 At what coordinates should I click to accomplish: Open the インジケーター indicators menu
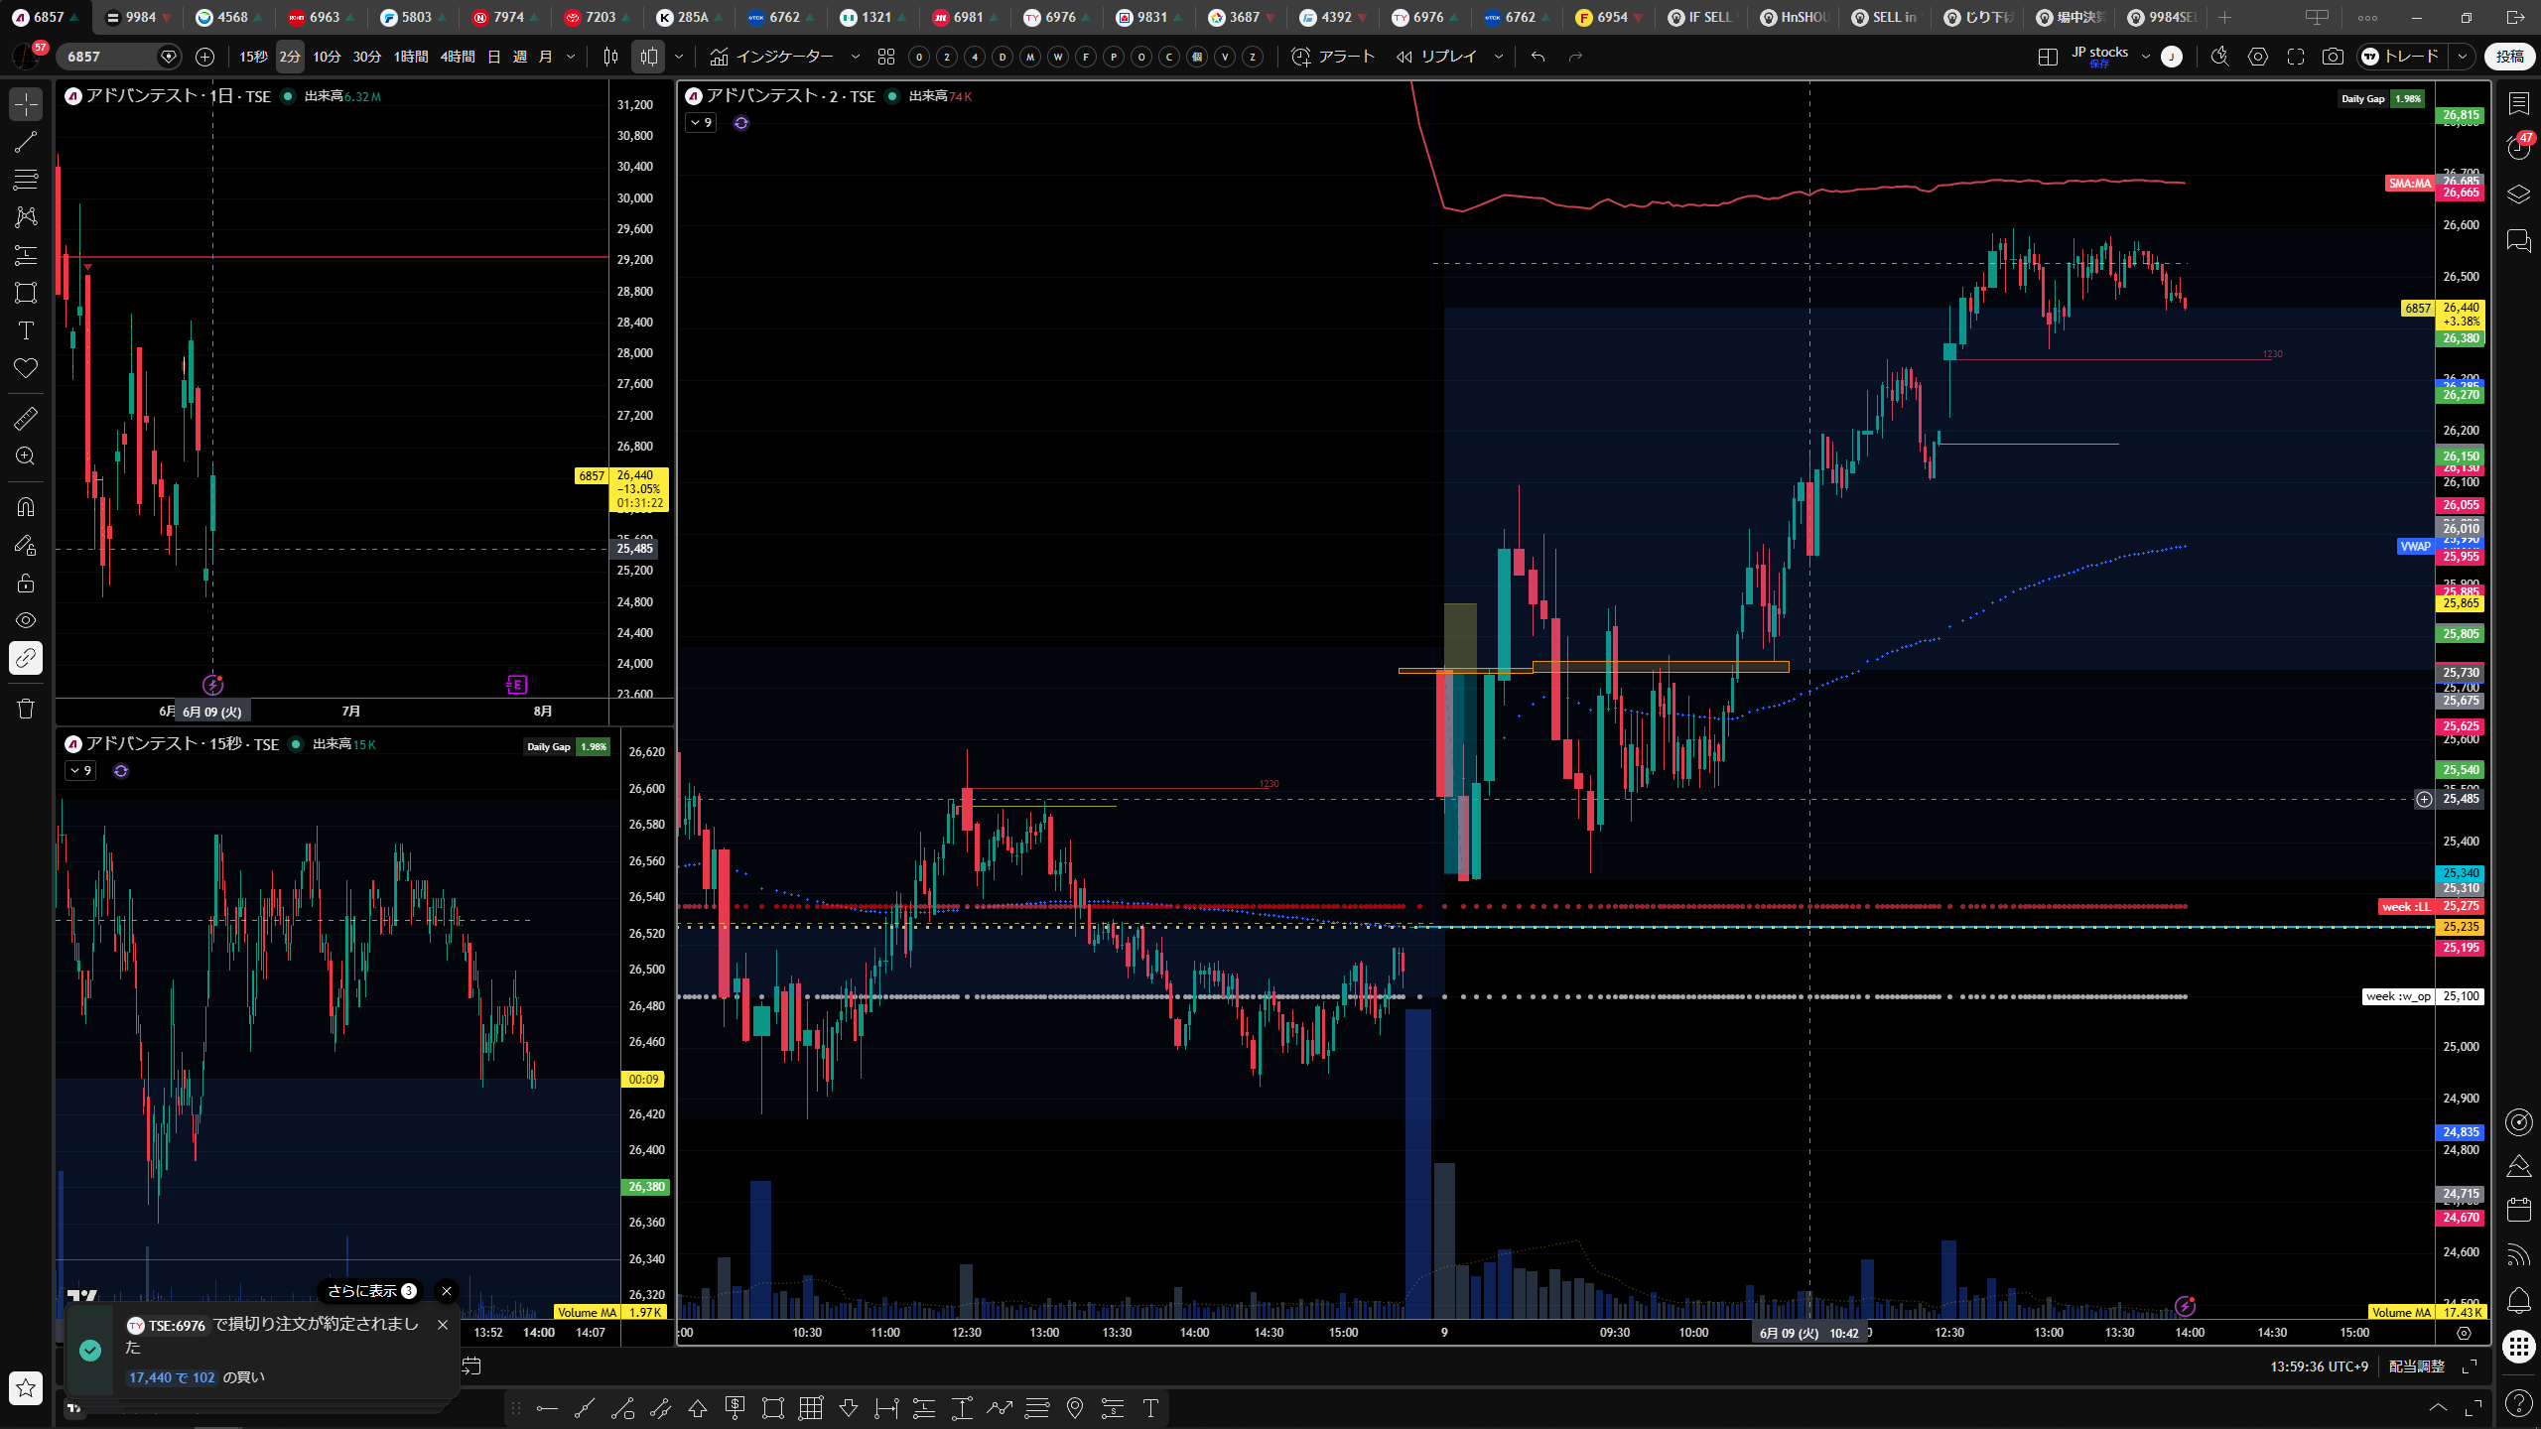click(x=773, y=57)
